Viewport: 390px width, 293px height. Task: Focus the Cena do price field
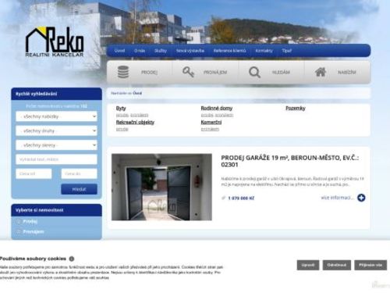click(x=79, y=173)
